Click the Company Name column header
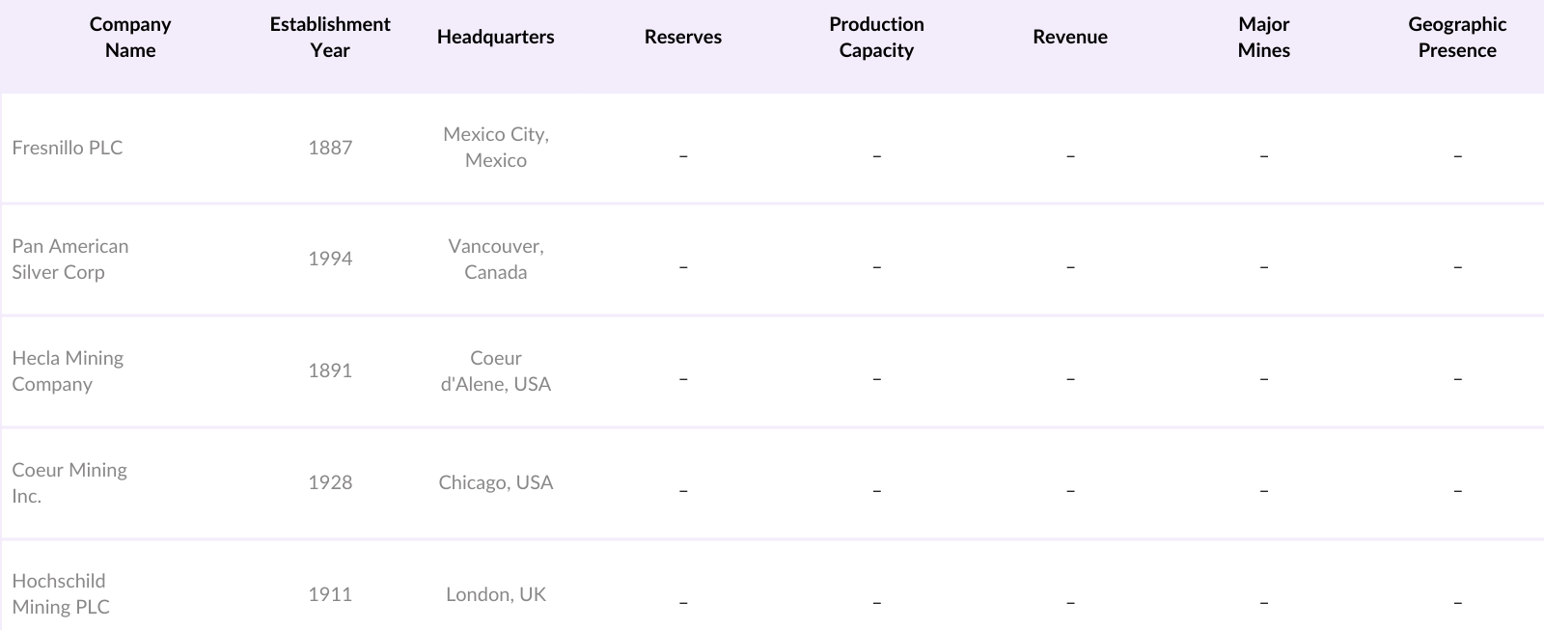 tap(130, 38)
